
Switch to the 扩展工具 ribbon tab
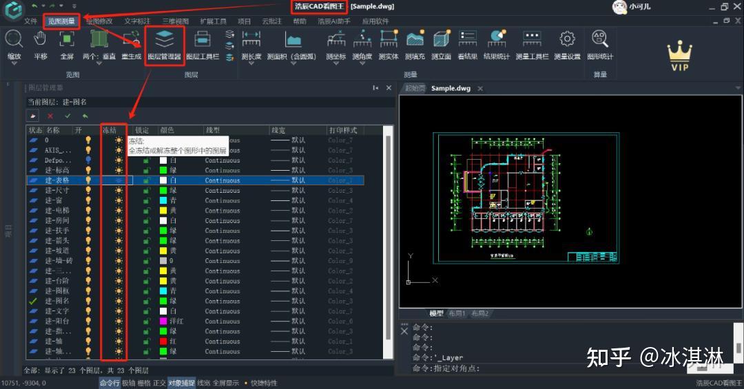pyautogui.click(x=213, y=21)
